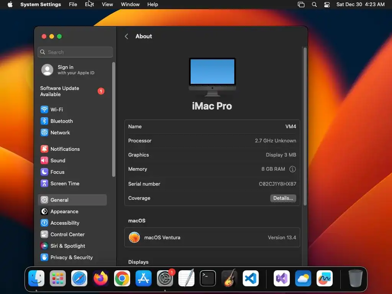
Task: Click the date and time in menu bar
Action: (x=360, y=5)
